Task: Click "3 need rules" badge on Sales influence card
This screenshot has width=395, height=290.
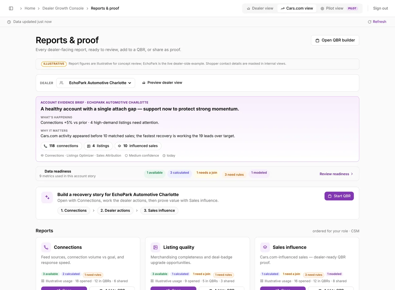Action: (x=314, y=275)
